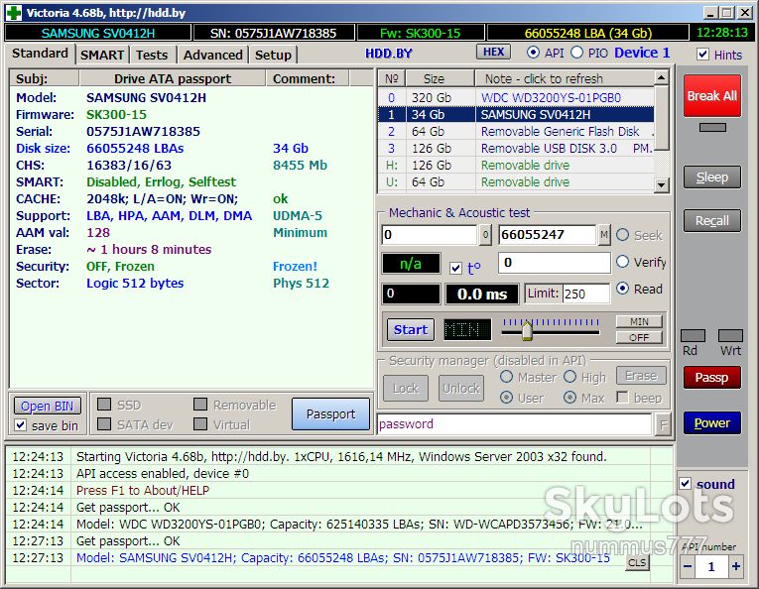Viewport: 759px width, 589px height.
Task: Decrease API number with minus button
Action: pos(688,566)
